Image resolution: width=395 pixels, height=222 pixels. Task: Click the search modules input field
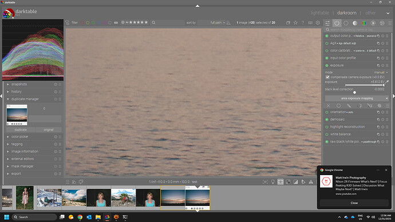[358, 29]
